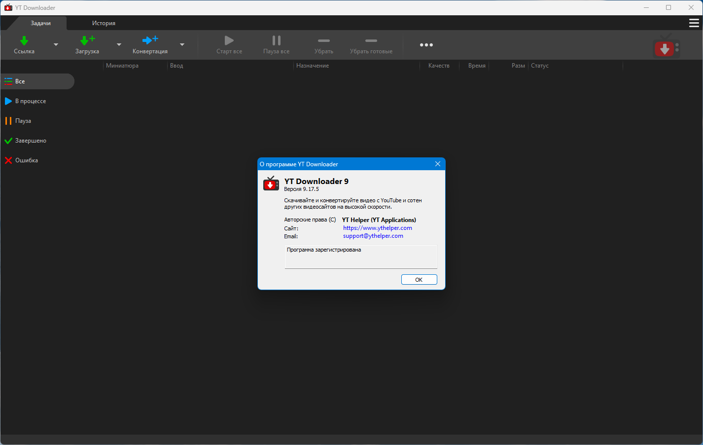703x445 pixels.
Task: Click the Убрать remove icon
Action: [323, 41]
